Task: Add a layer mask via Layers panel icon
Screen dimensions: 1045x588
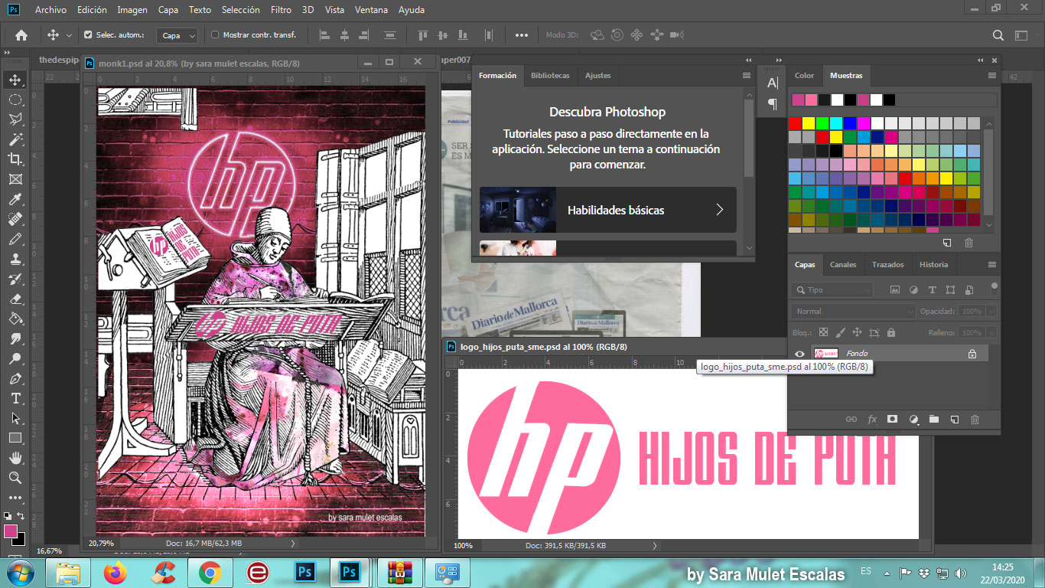Action: coord(892,420)
